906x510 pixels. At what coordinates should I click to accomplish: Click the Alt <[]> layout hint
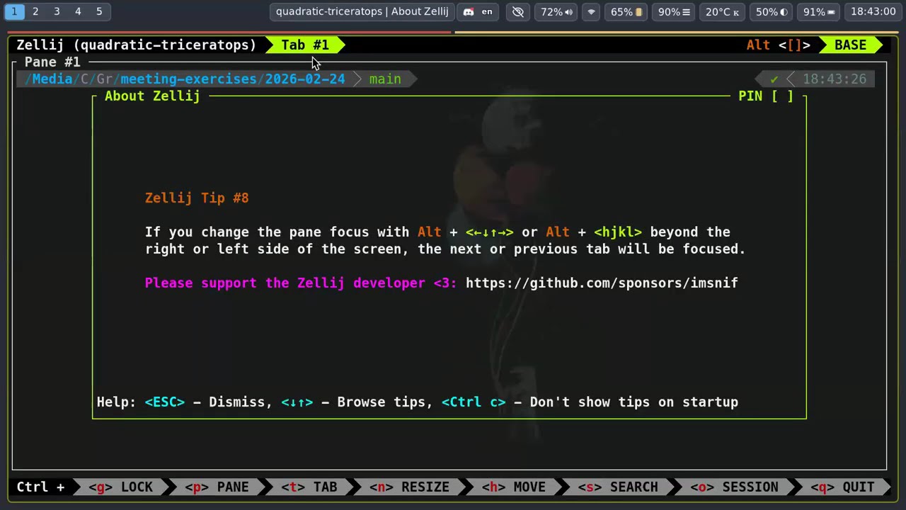tap(778, 45)
